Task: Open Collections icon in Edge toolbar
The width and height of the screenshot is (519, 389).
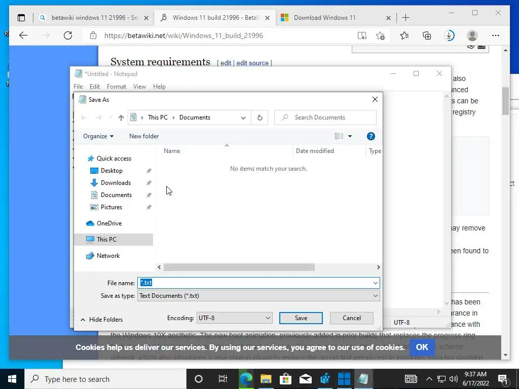Action: 427,35
